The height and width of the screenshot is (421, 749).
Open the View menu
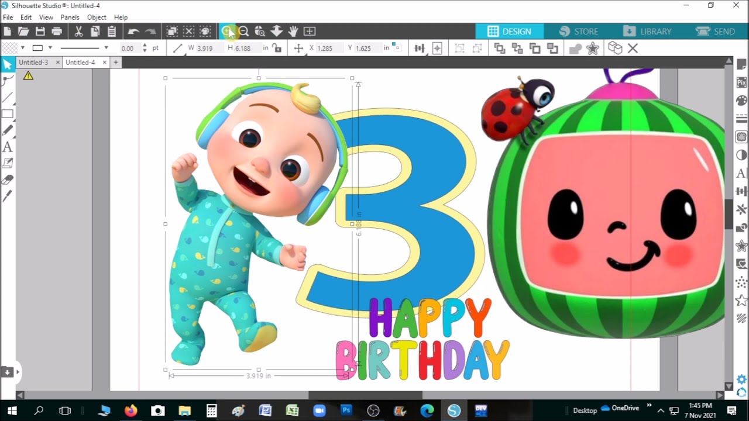(x=46, y=18)
